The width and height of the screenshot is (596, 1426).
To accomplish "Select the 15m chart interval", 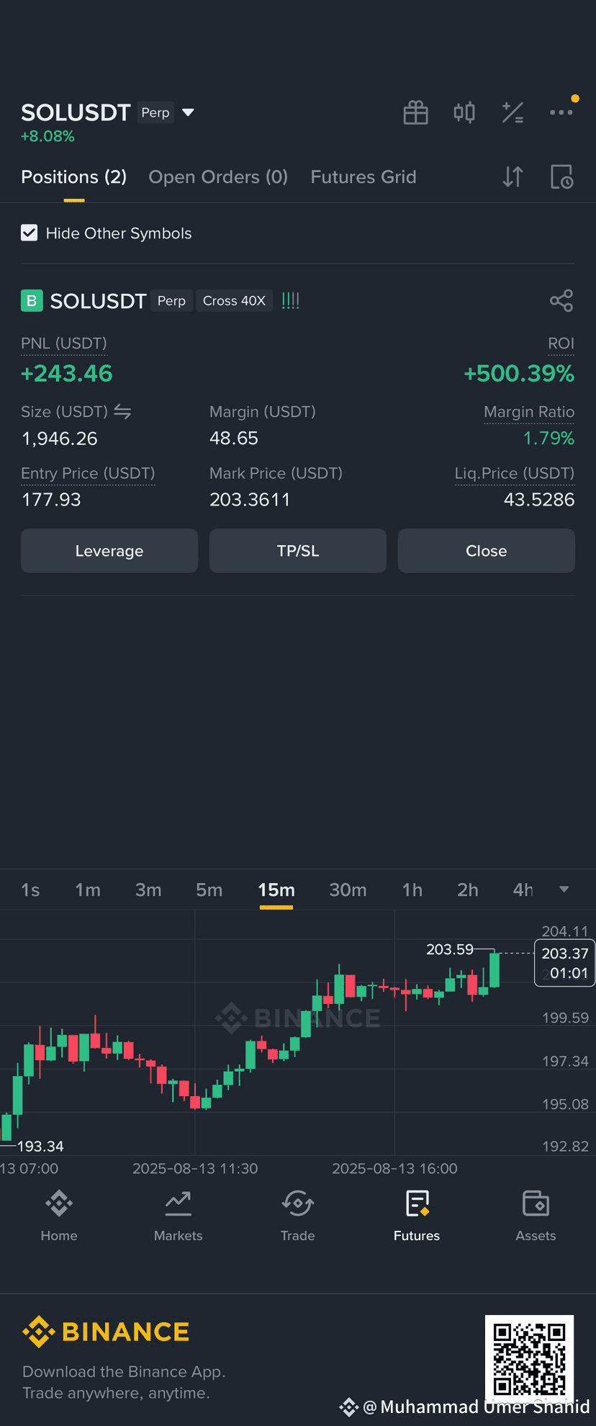I will [276, 889].
